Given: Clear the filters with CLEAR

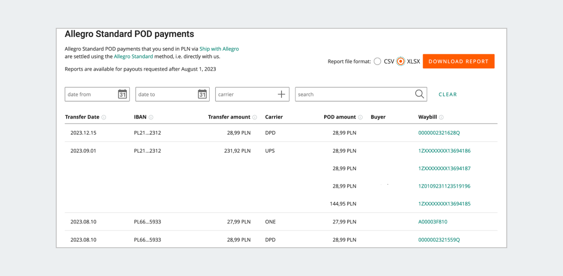Looking at the screenshot, I should 448,94.
